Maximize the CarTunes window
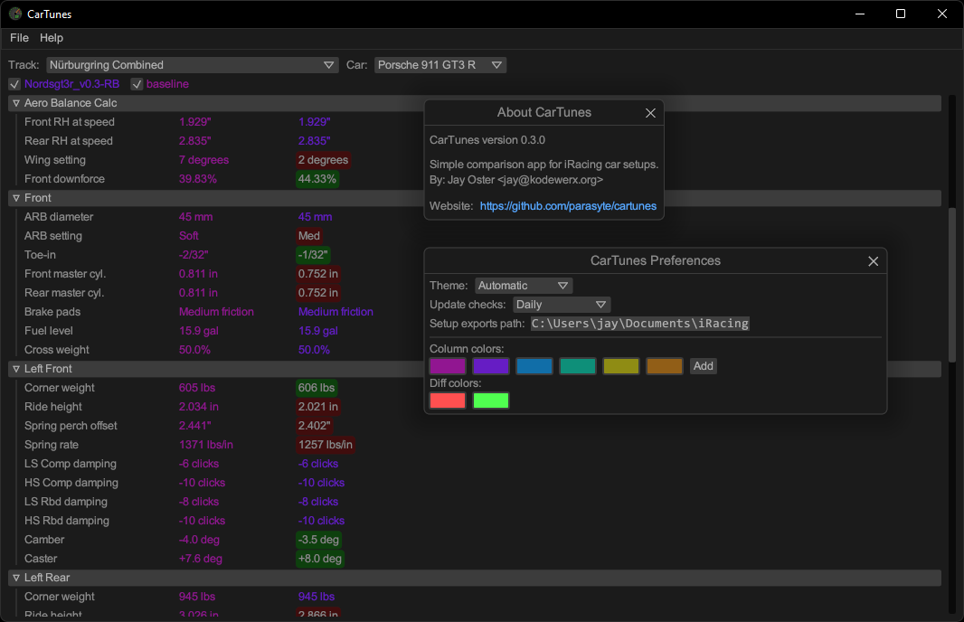964x622 pixels. [901, 14]
